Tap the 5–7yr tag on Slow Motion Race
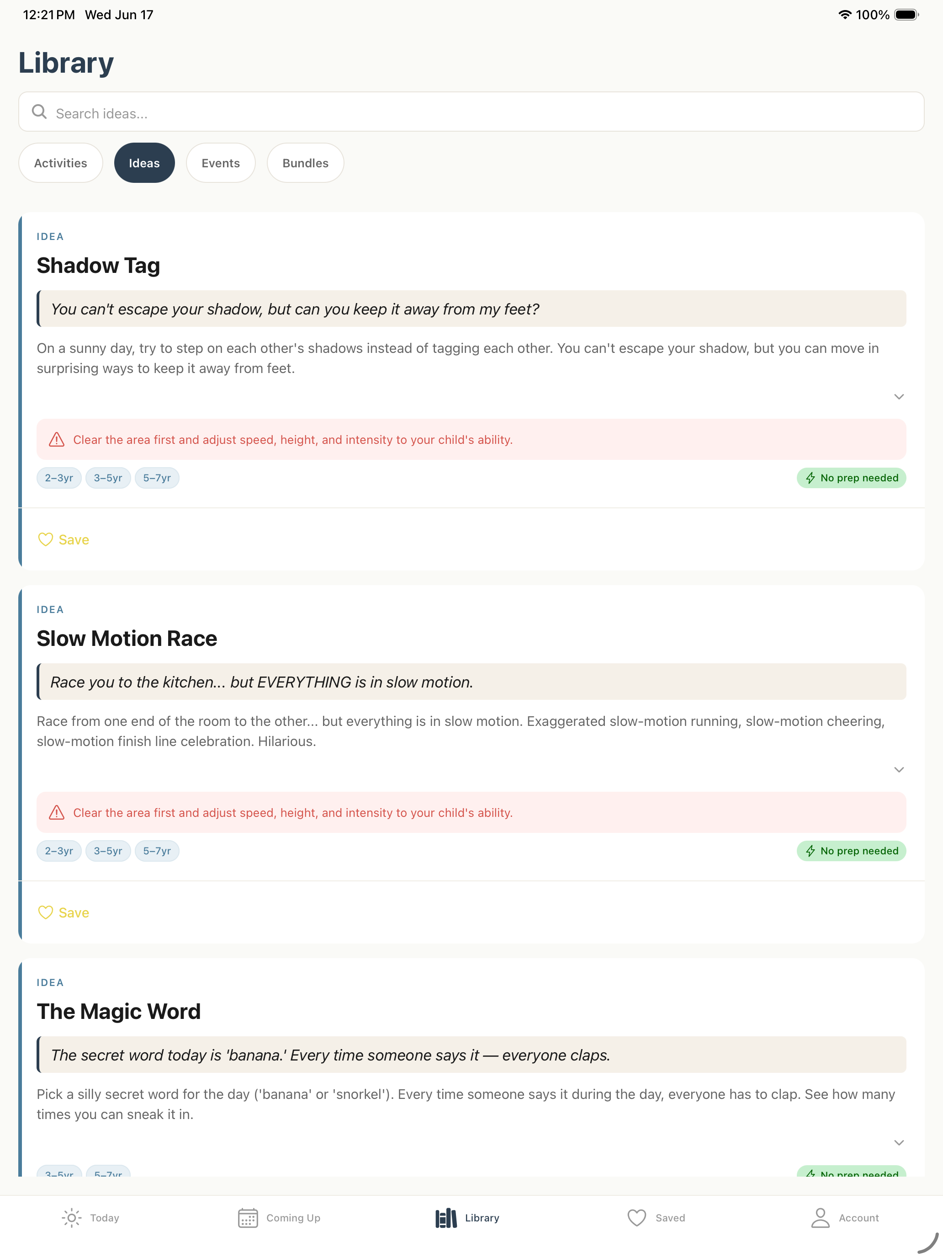Image resolution: width=943 pixels, height=1258 pixels. click(x=157, y=851)
